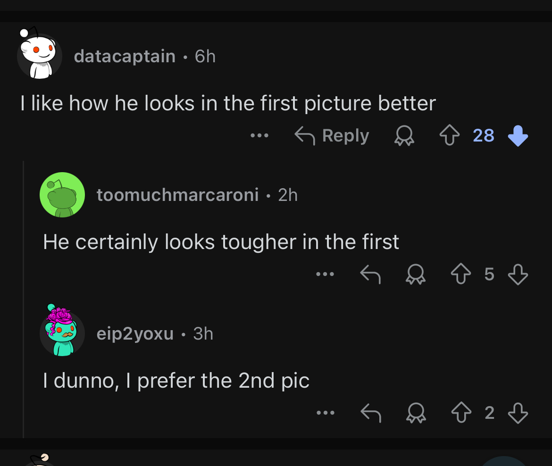View toomuchmarcaroni's green avatar
Viewport: 552px width, 466px height.
pyautogui.click(x=62, y=194)
